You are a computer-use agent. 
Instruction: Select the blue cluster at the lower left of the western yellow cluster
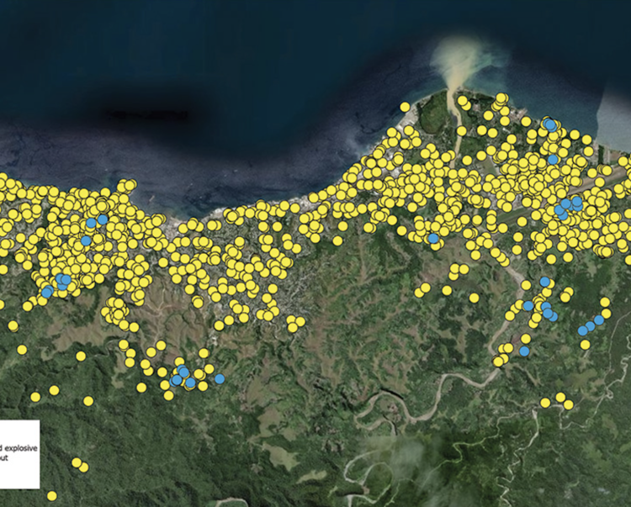(x=61, y=283)
